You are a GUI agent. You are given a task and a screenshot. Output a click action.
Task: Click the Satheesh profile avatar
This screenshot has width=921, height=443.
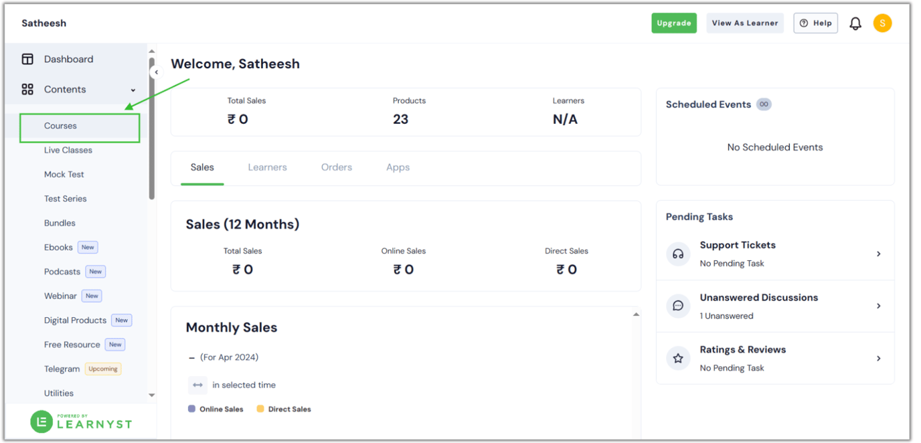pyautogui.click(x=882, y=22)
